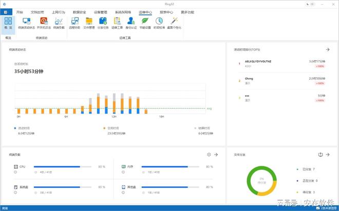339x211 pixels.
Task: Click the 时间校准 clock icon
Action: 159,23
